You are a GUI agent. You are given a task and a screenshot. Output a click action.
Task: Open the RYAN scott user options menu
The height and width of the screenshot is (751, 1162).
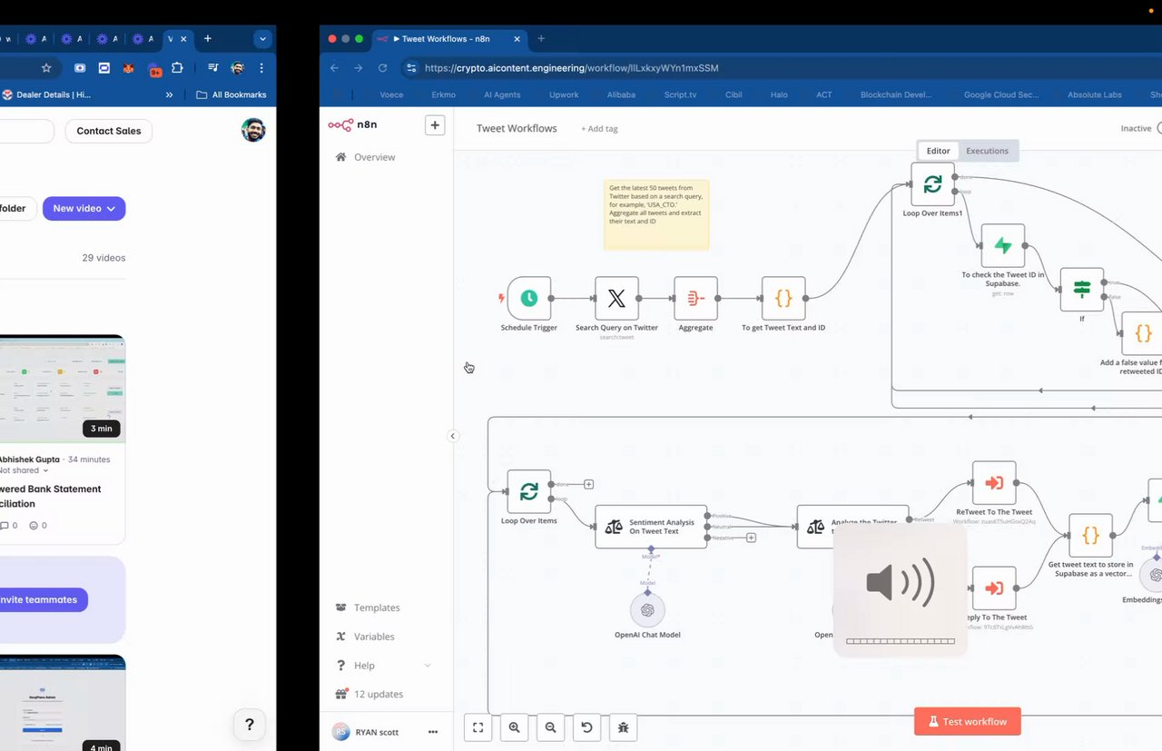pyautogui.click(x=433, y=732)
